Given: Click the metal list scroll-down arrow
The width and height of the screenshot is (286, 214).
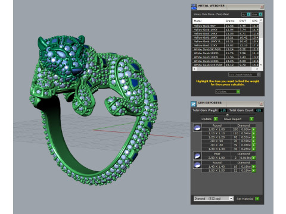Looking at the screenshot, I should tap(261, 65).
